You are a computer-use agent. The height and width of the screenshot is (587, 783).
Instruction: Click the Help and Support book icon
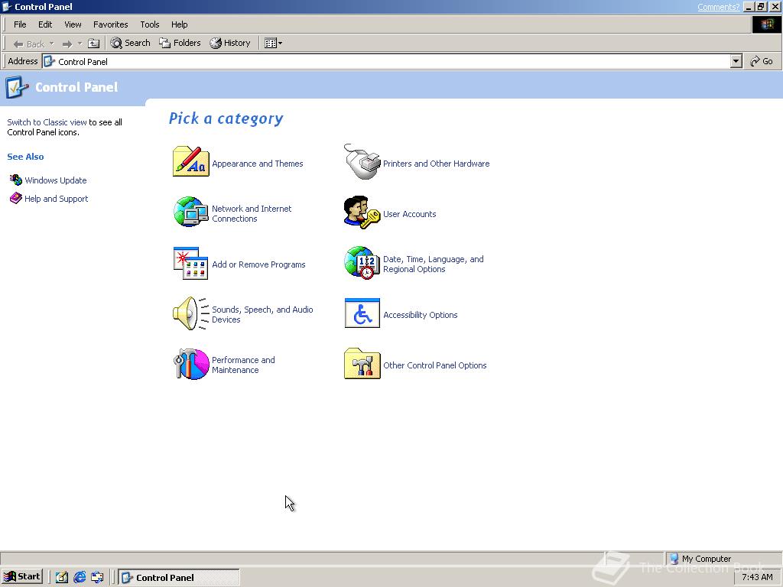[x=16, y=198]
